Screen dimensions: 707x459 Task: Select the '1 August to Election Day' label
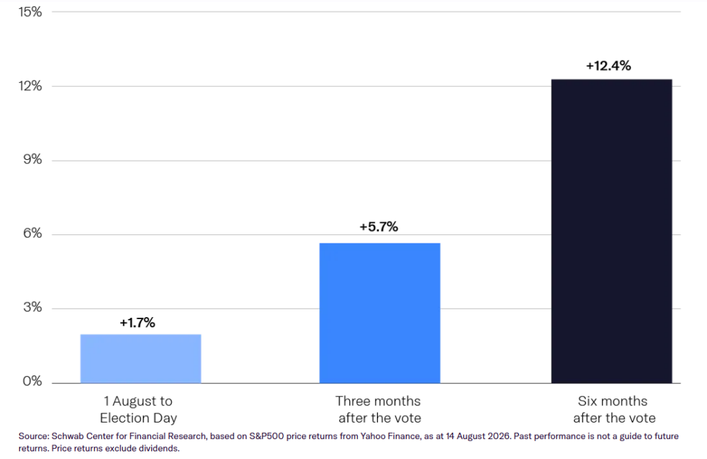(138, 409)
